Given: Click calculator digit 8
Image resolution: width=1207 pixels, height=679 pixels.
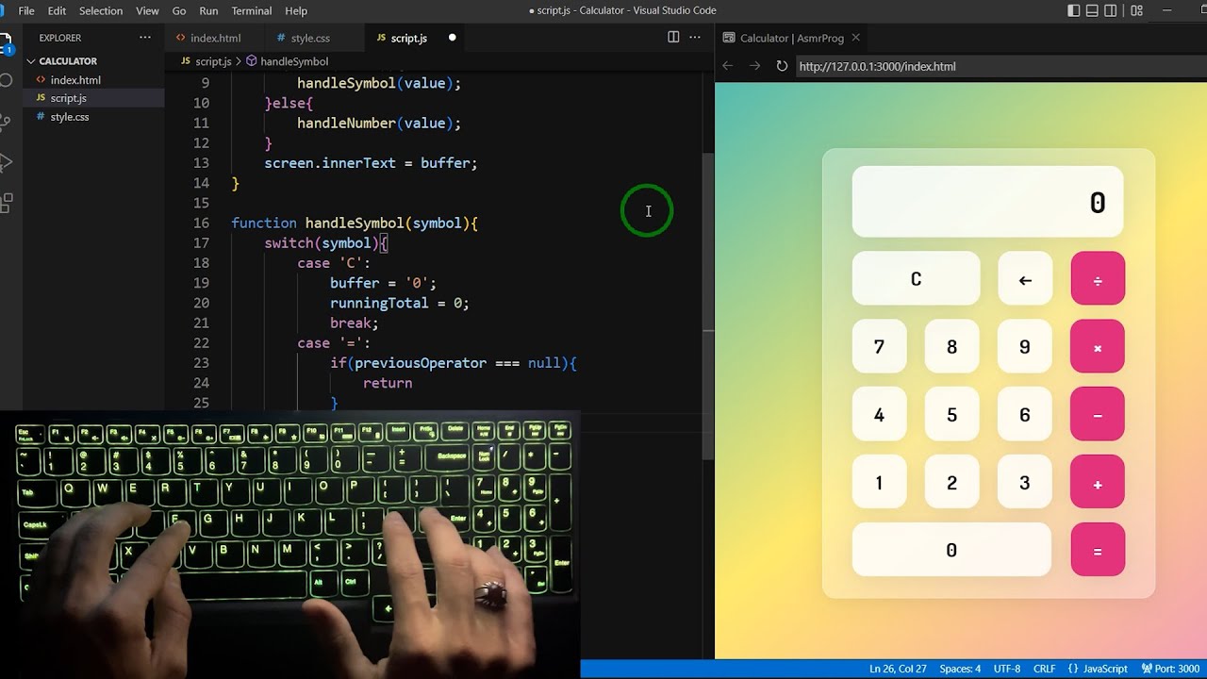Looking at the screenshot, I should pyautogui.click(x=951, y=347).
